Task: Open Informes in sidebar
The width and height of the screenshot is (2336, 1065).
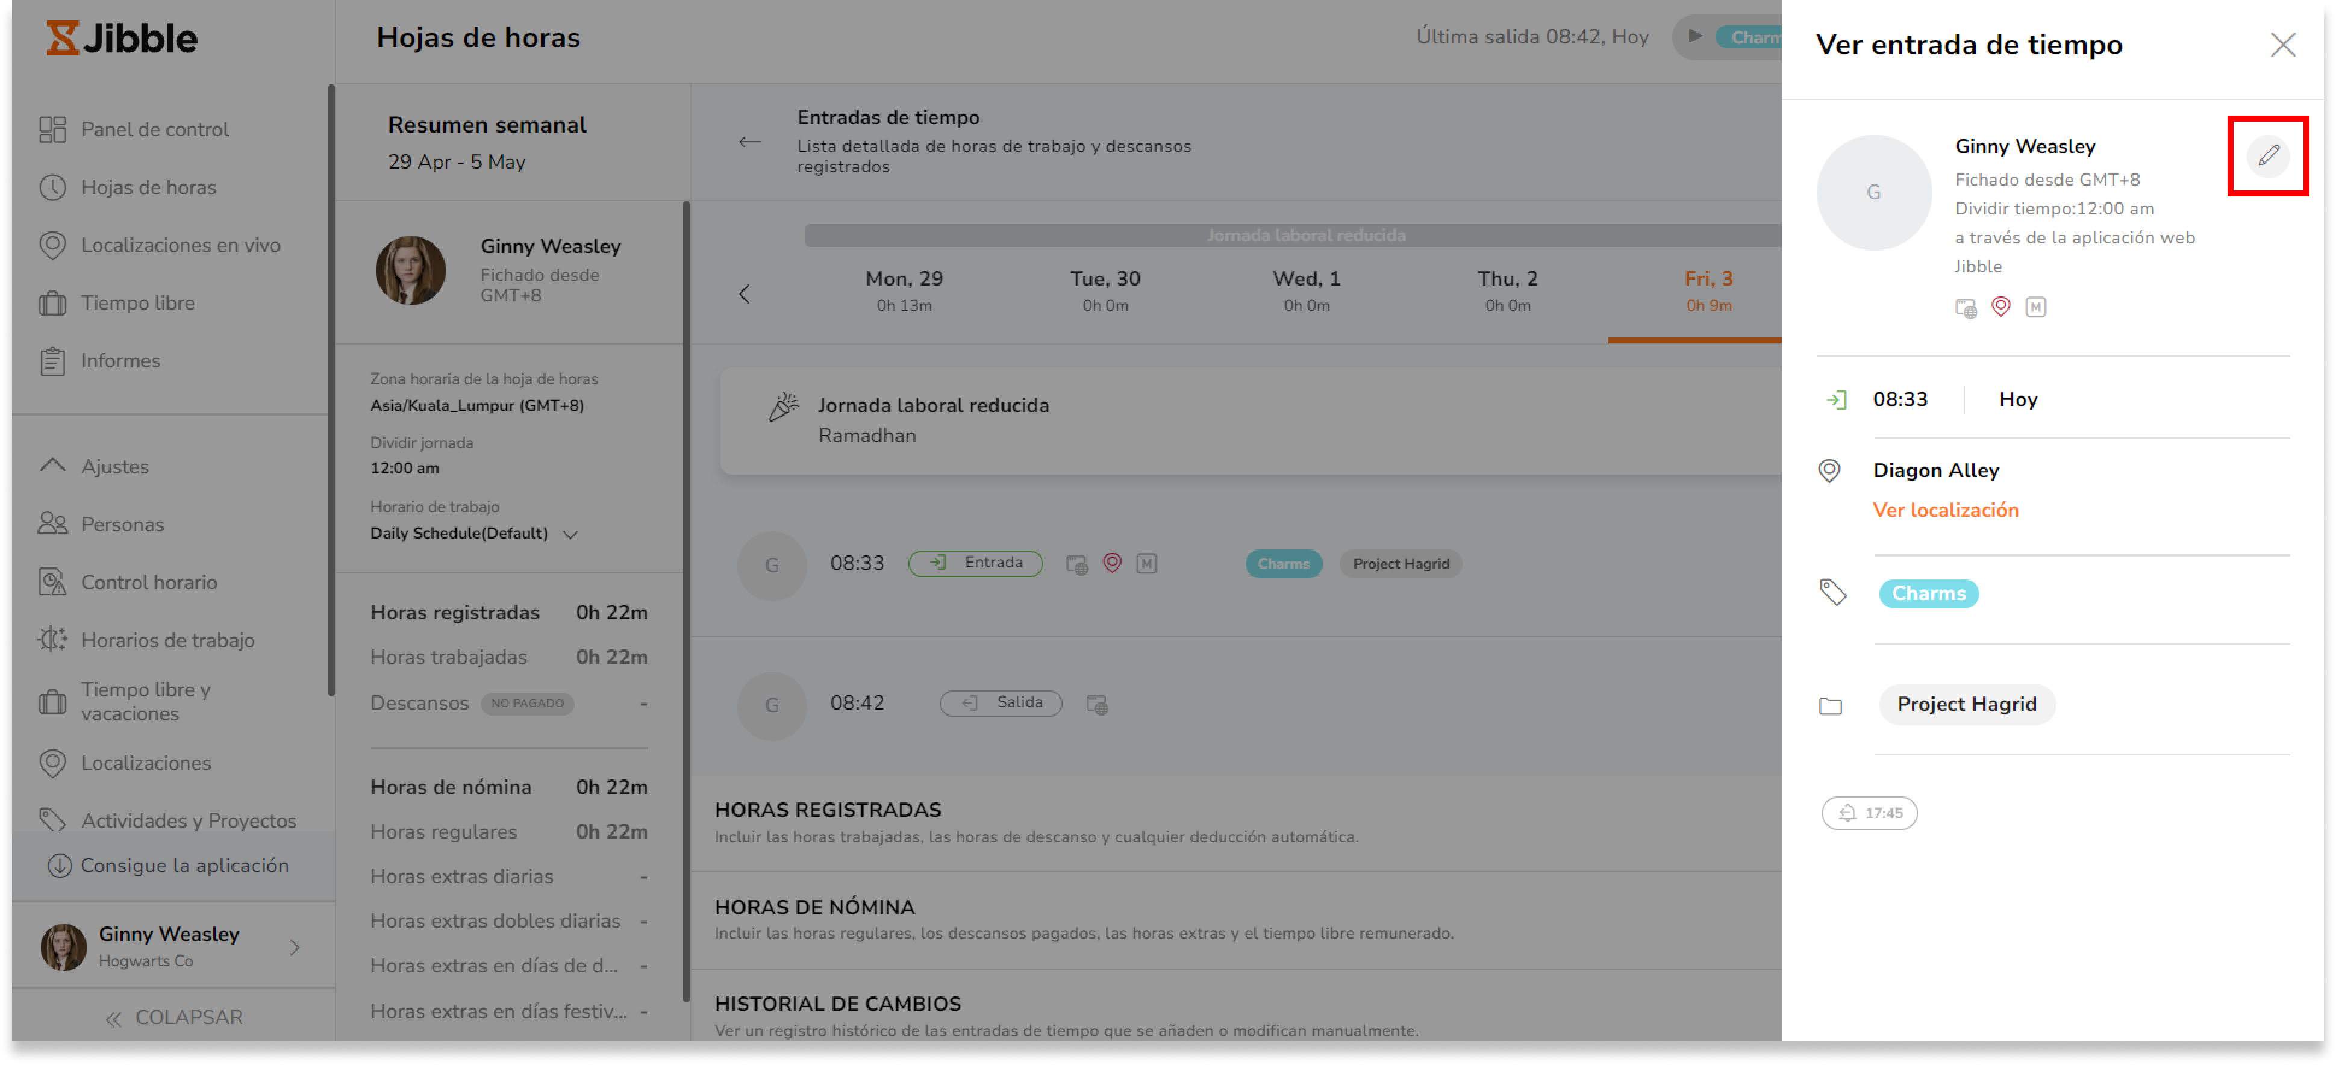Action: [x=100, y=361]
